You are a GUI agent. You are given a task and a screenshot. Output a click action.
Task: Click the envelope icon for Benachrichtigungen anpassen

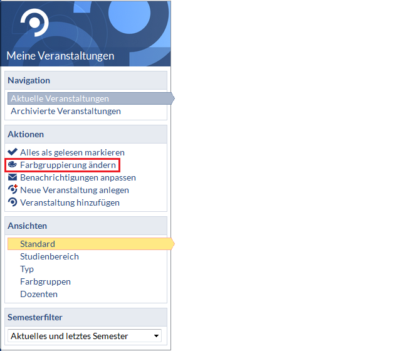tap(13, 177)
